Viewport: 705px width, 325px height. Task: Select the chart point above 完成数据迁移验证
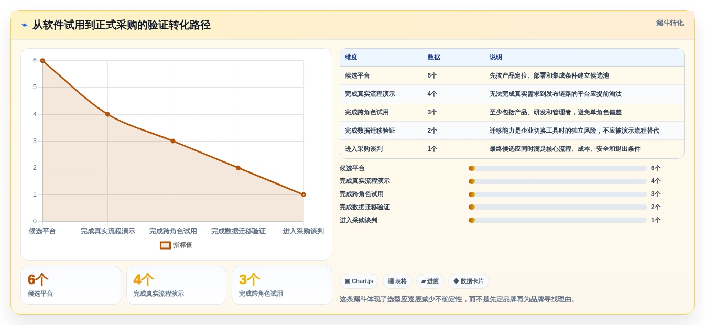pyautogui.click(x=238, y=168)
